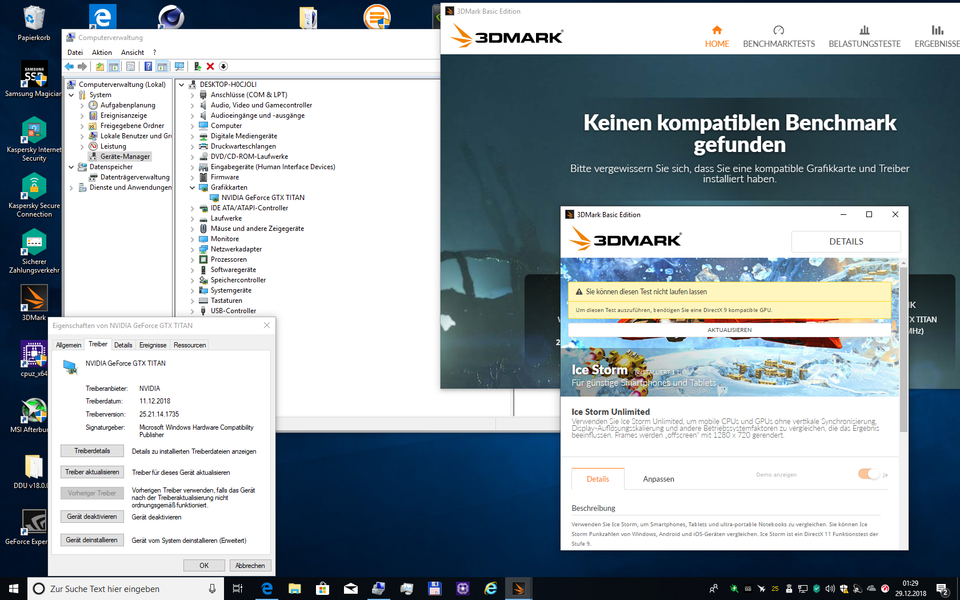The image size is (960, 600).
Task: Collapse the DESKTOP-H0CJOLI root node
Action: tap(182, 85)
